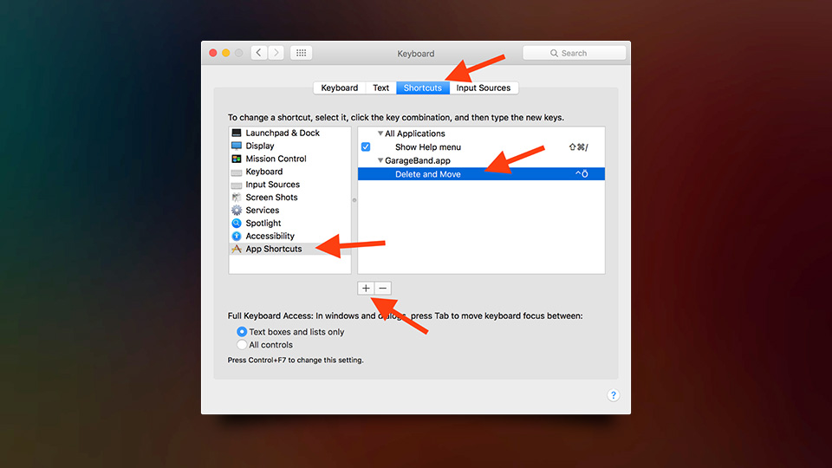
Task: Uncheck the Show Help menu checkbox
Action: coord(366,147)
